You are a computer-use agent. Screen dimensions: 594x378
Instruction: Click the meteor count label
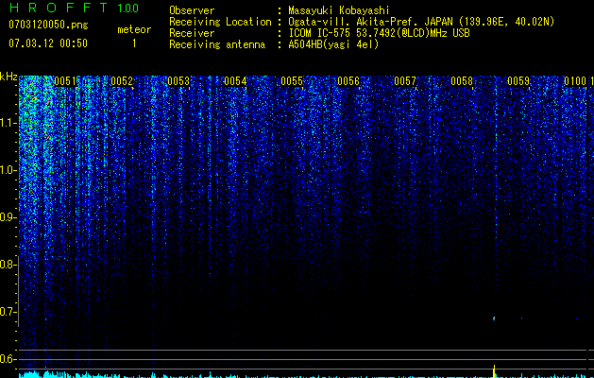click(x=134, y=29)
